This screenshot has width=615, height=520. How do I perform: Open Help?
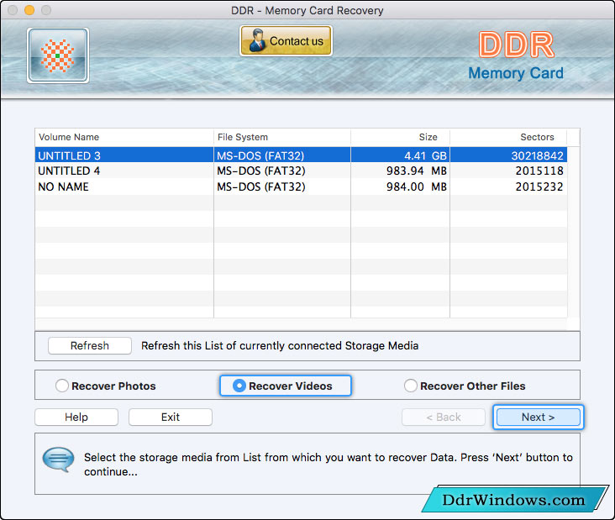pos(76,417)
